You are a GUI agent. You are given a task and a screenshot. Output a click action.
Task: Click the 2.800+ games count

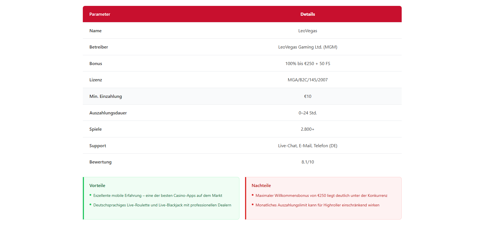(x=308, y=129)
